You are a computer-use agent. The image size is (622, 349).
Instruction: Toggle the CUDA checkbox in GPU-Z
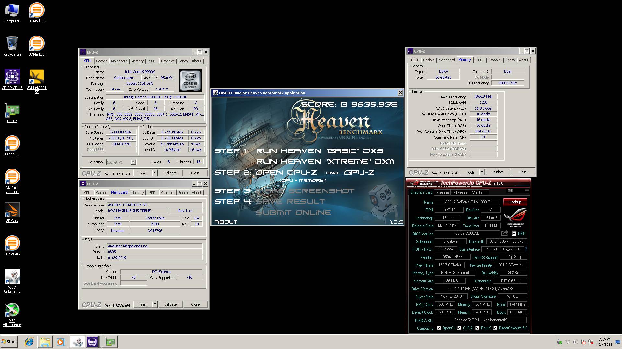click(x=459, y=328)
